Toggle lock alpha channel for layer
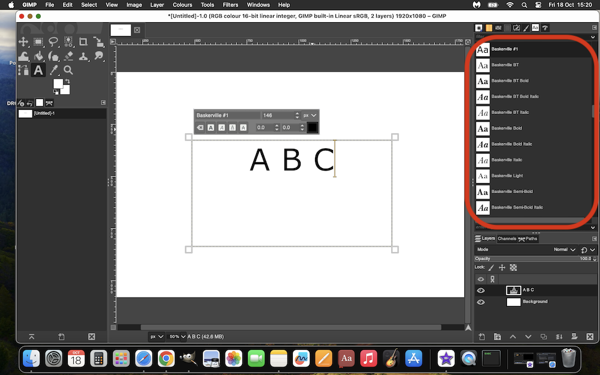 coord(513,268)
